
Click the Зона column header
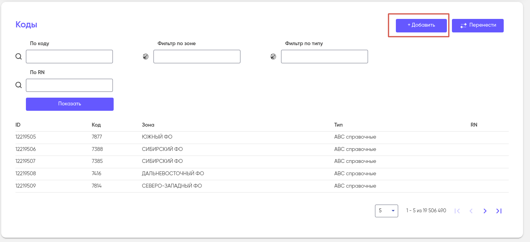pos(148,125)
